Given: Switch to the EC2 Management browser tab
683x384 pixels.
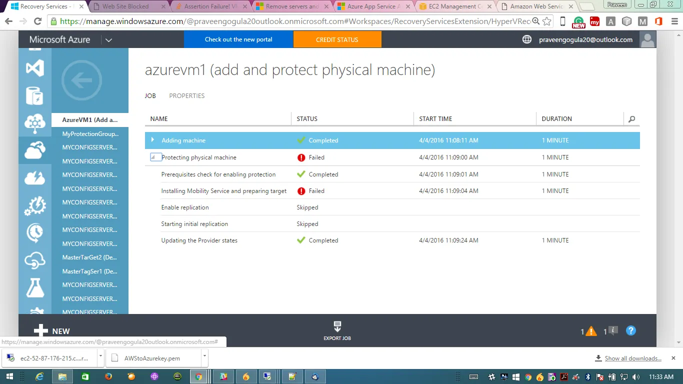Looking at the screenshot, I should [x=454, y=6].
